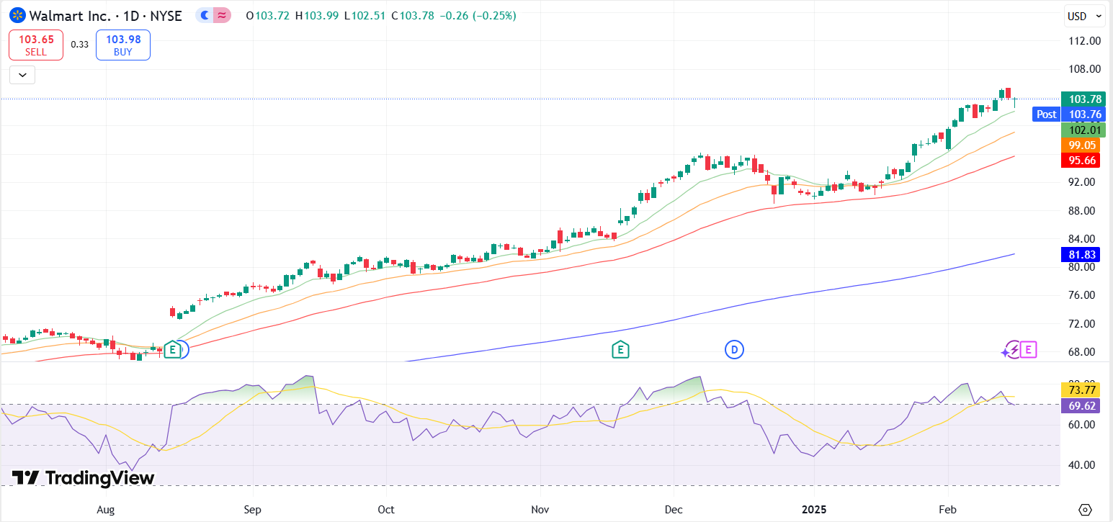Click the 68.00 price axis label
The width and height of the screenshot is (1113, 522).
[1083, 352]
